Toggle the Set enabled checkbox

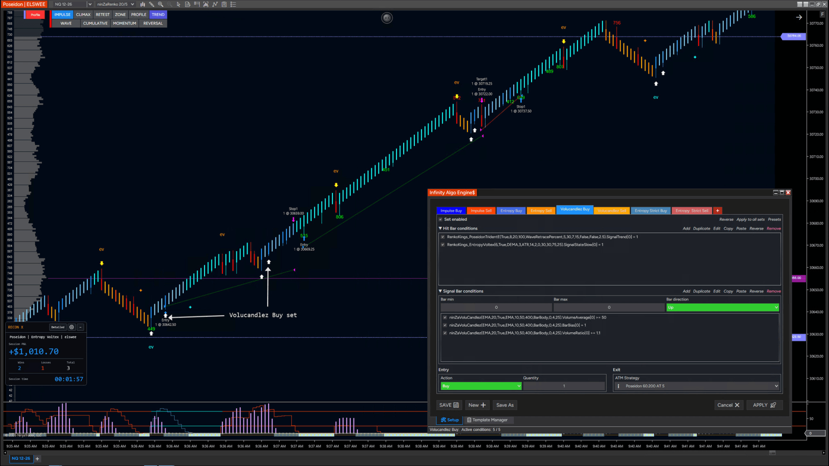click(x=441, y=220)
